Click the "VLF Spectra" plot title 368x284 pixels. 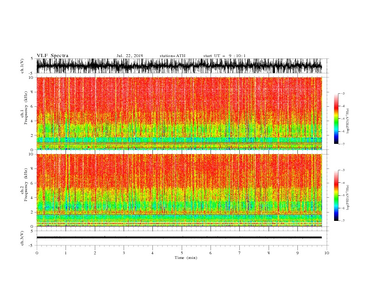53,56
